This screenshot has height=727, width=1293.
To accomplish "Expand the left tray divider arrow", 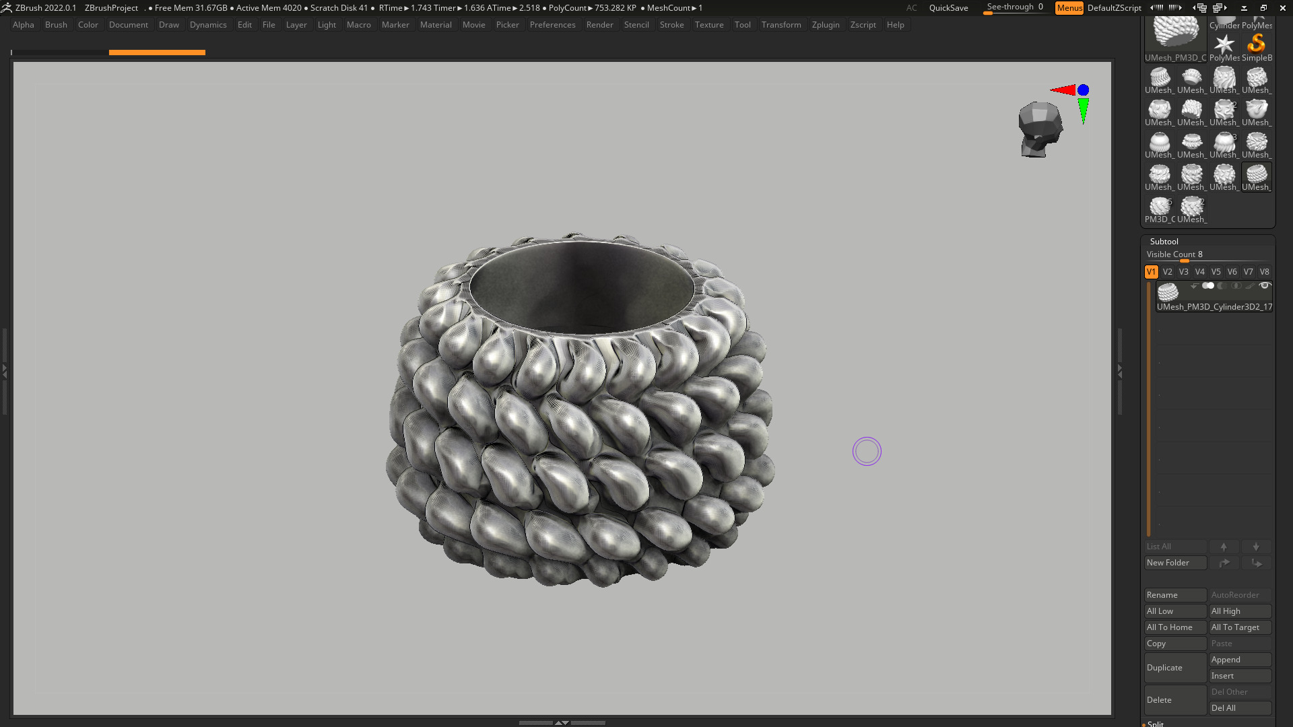I will coord(4,370).
